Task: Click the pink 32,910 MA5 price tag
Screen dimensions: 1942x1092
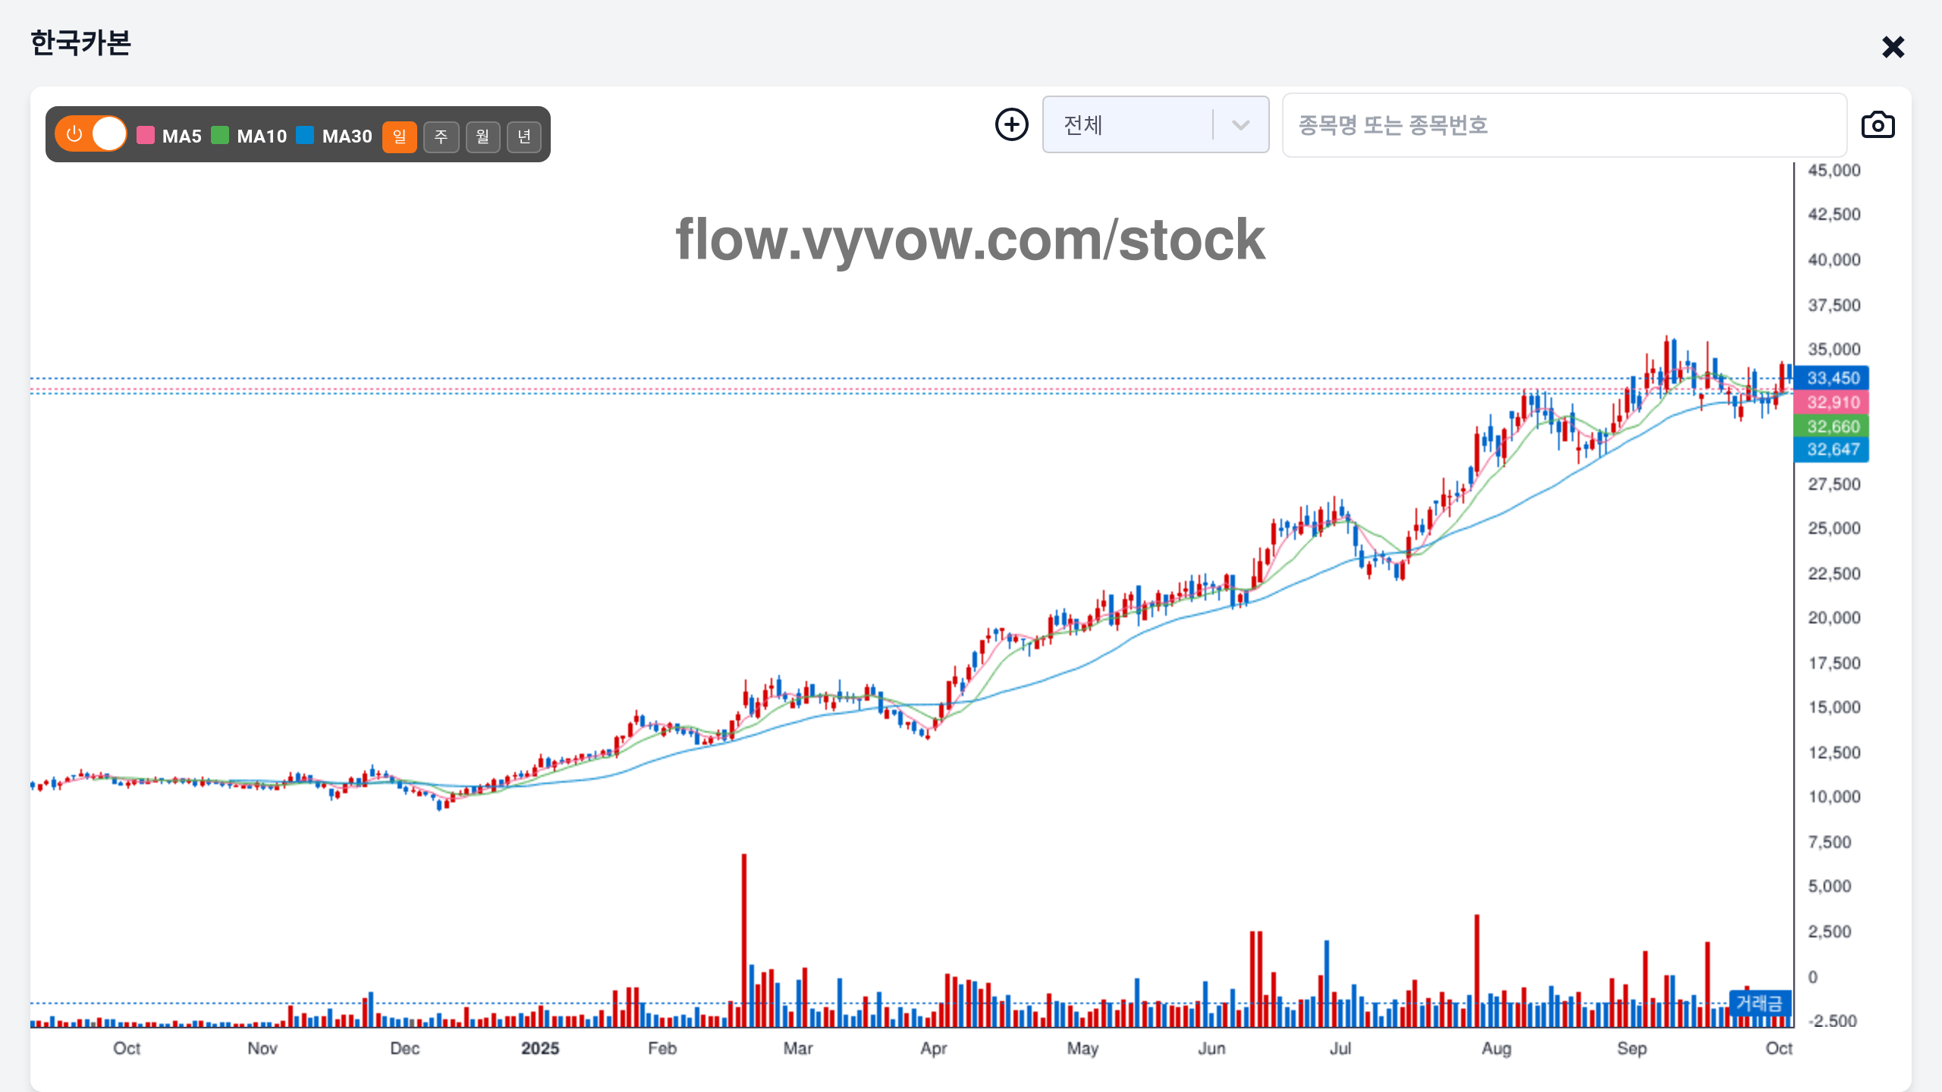Action: click(x=1832, y=402)
